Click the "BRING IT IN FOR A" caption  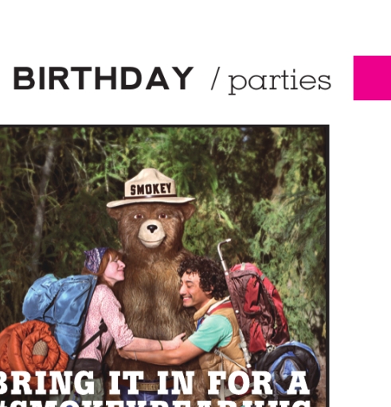point(154,383)
